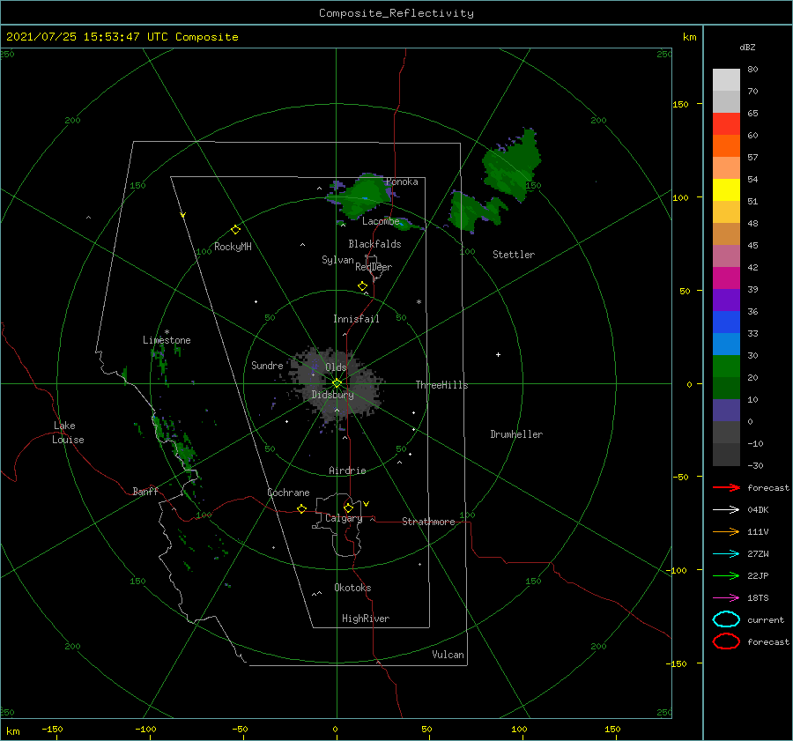
Task: Click the Innisfail city label
Action: 356,319
